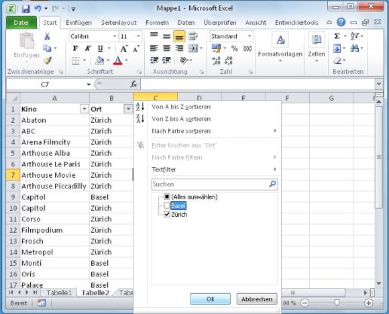This screenshot has width=389, height=314.
Task: Click the Sort and Filter icon
Action: (x=355, y=36)
